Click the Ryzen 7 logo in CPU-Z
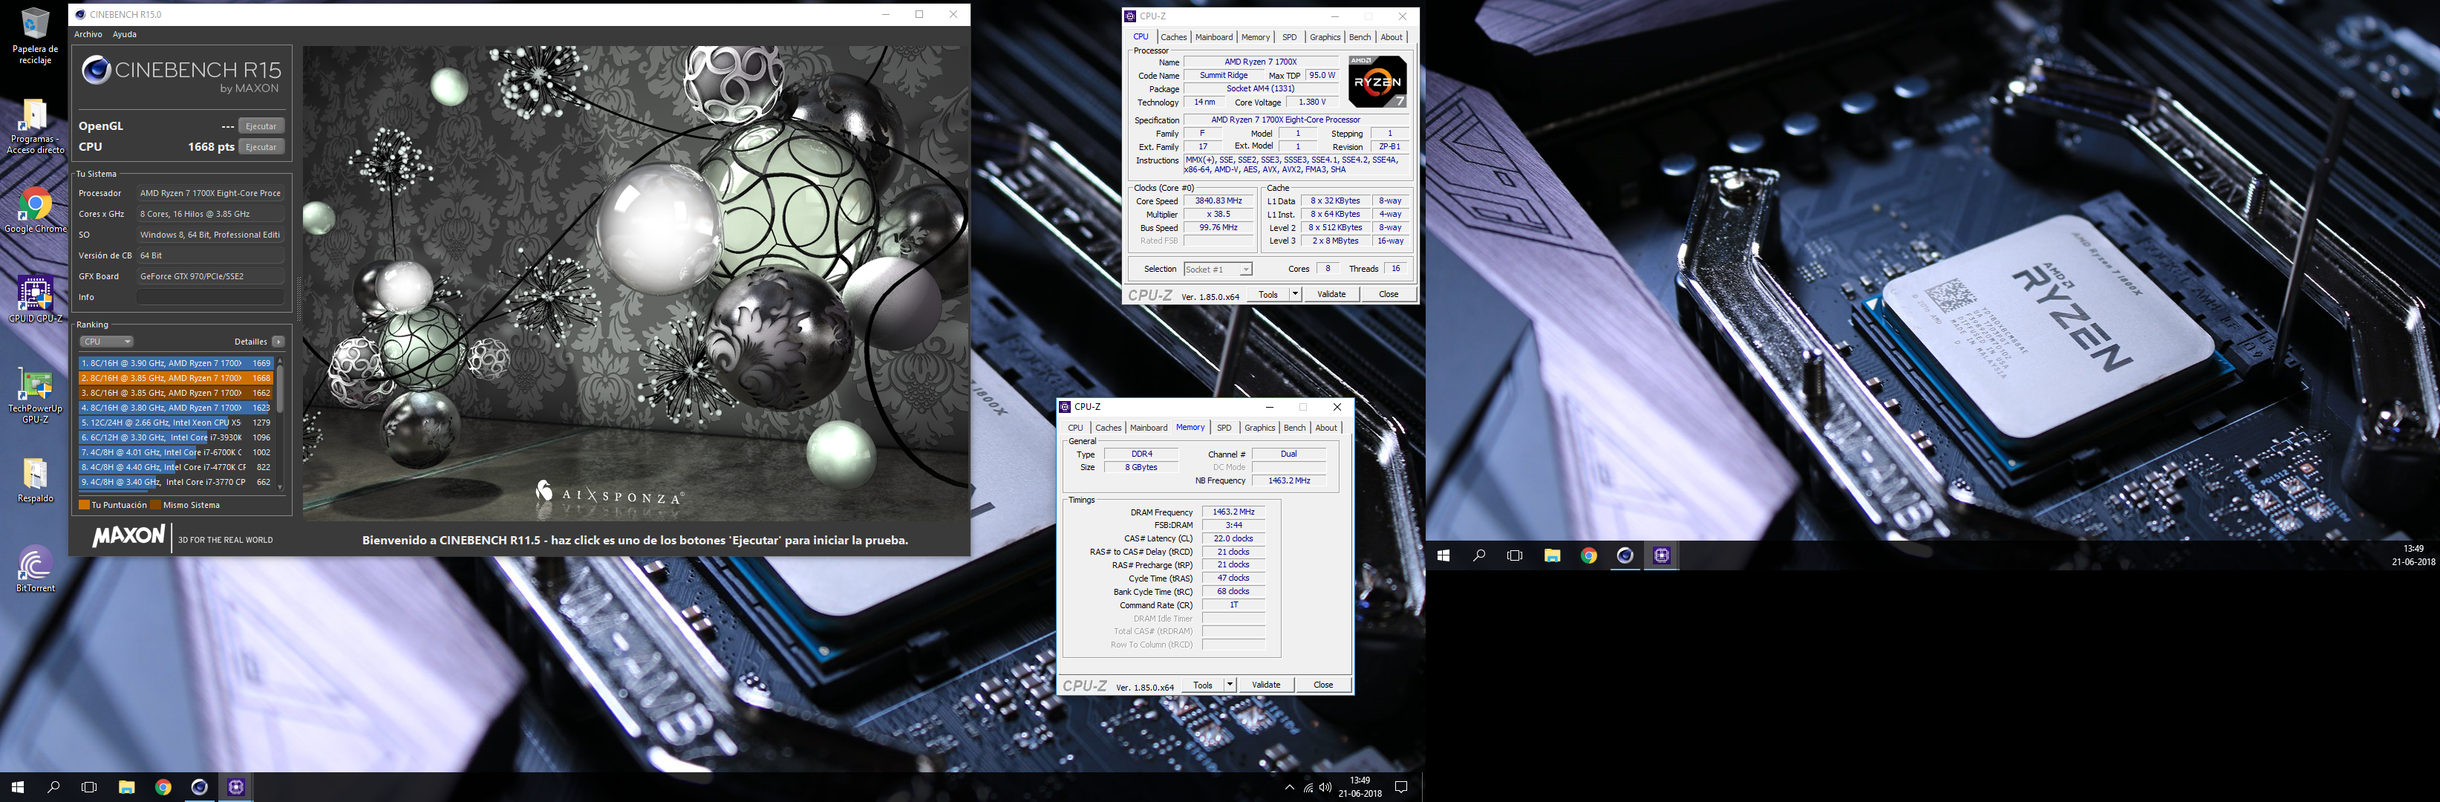 tap(1377, 82)
